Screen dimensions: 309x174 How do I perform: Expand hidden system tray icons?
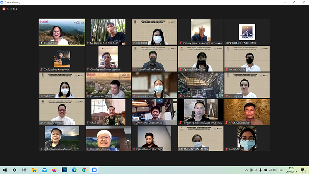click(x=246, y=170)
